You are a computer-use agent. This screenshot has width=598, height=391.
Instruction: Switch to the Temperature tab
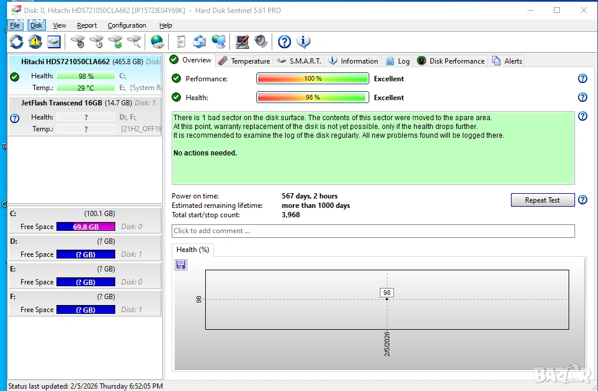[244, 61]
